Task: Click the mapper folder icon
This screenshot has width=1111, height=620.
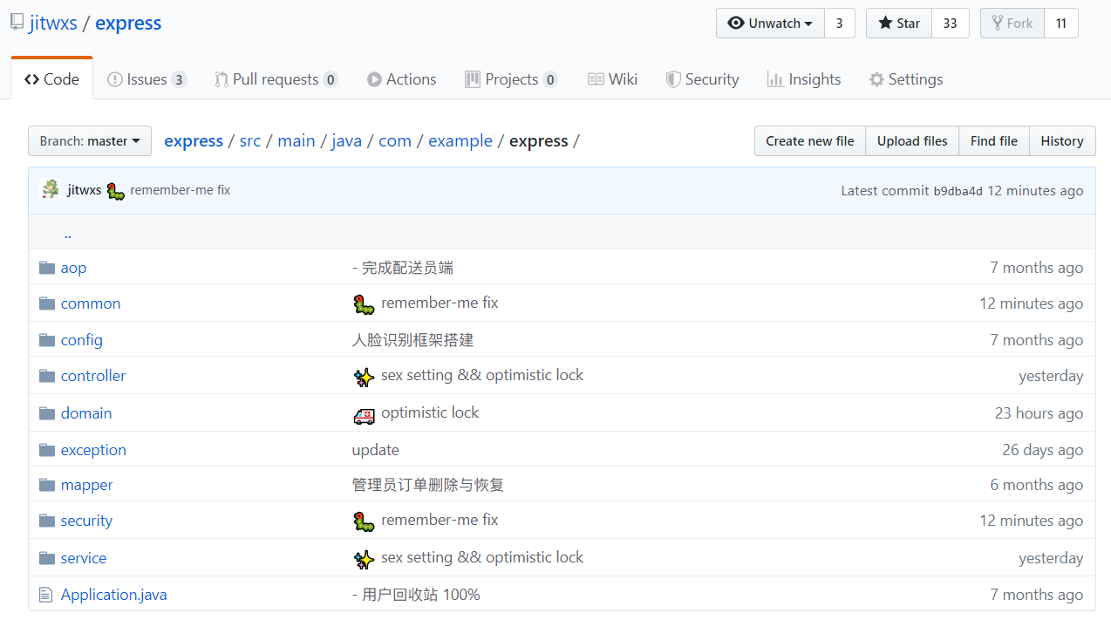Action: [x=47, y=485]
